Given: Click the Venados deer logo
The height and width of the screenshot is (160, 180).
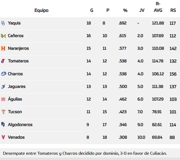Looking at the screenshot, I should 3,137.
